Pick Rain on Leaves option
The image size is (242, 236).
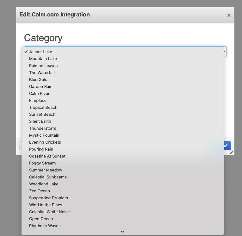[x=123, y=65]
